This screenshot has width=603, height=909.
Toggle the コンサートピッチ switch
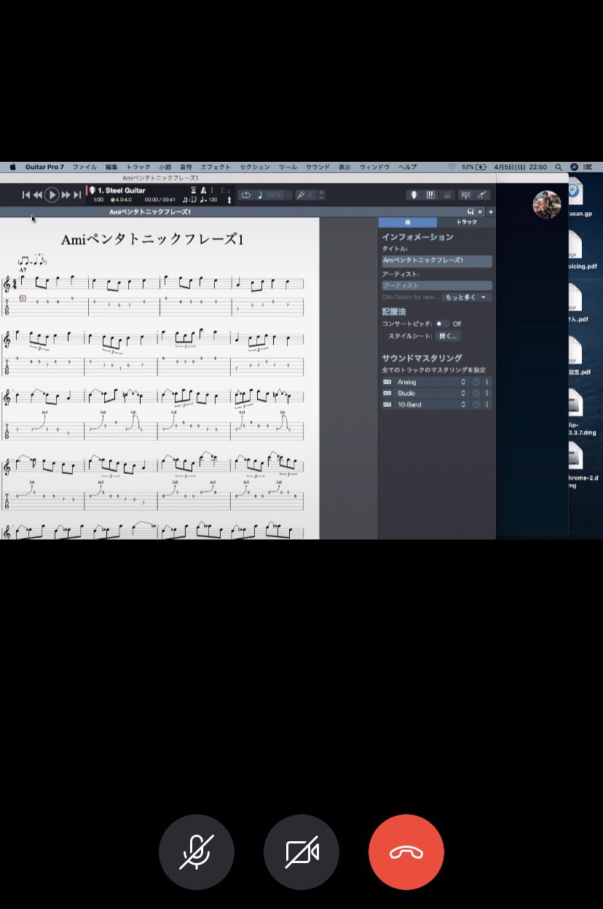(x=442, y=324)
